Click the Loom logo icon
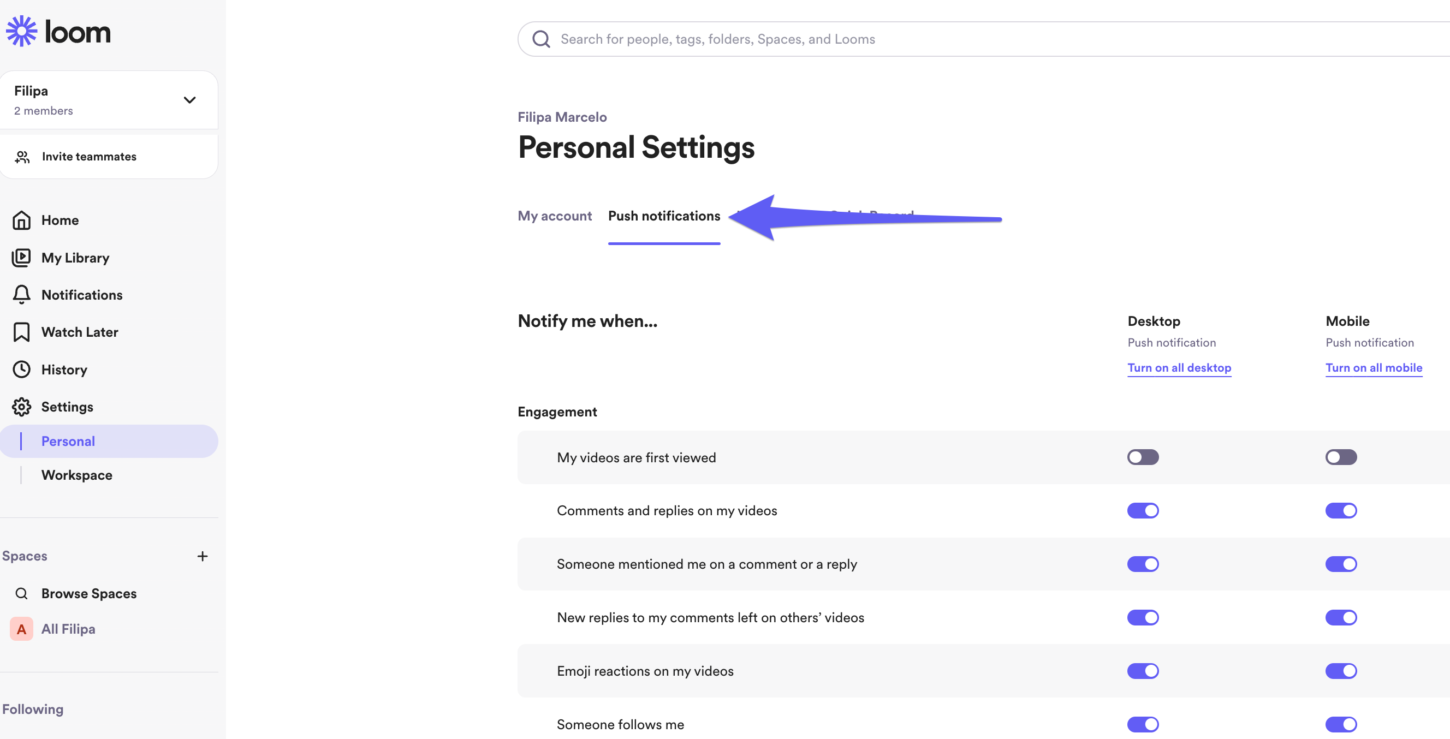 click(x=21, y=31)
